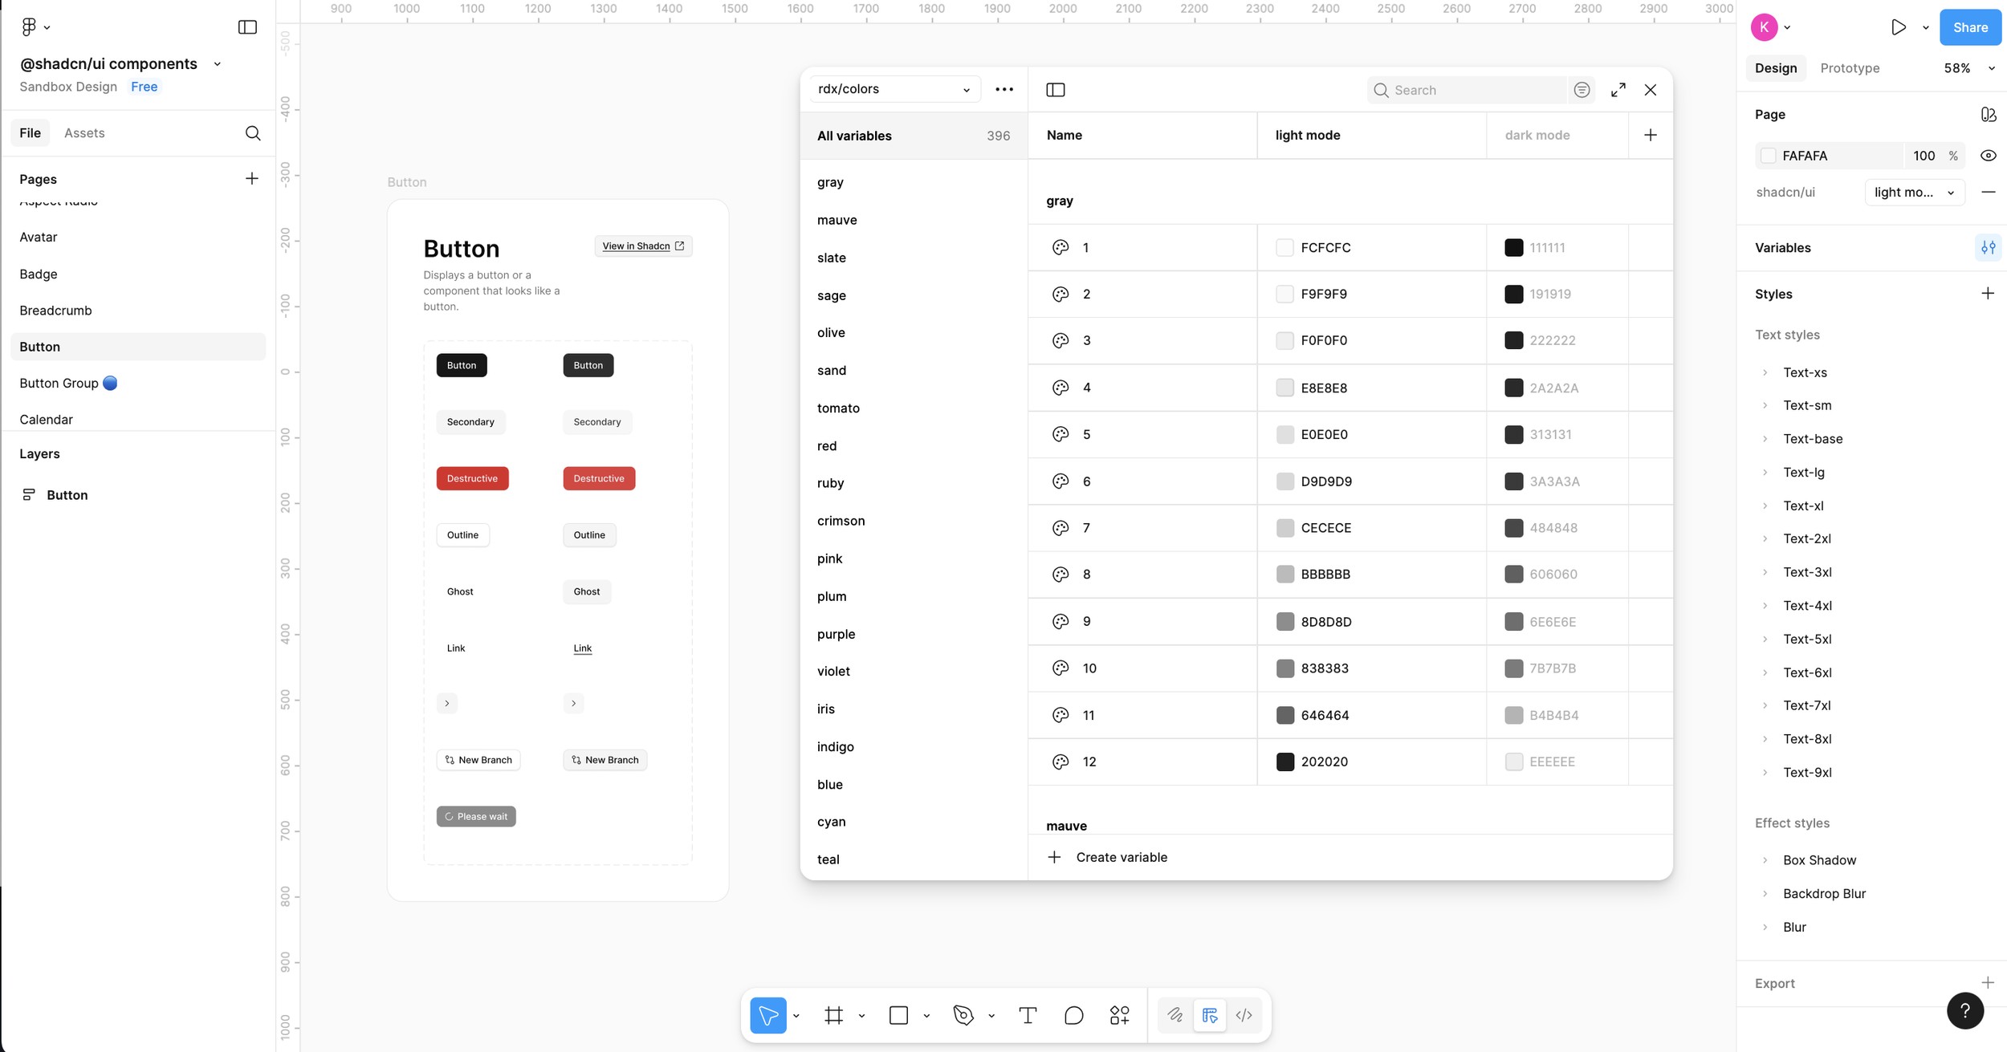This screenshot has height=1052, width=2007.
Task: Expand variables panel to full size
Action: tap(1618, 90)
